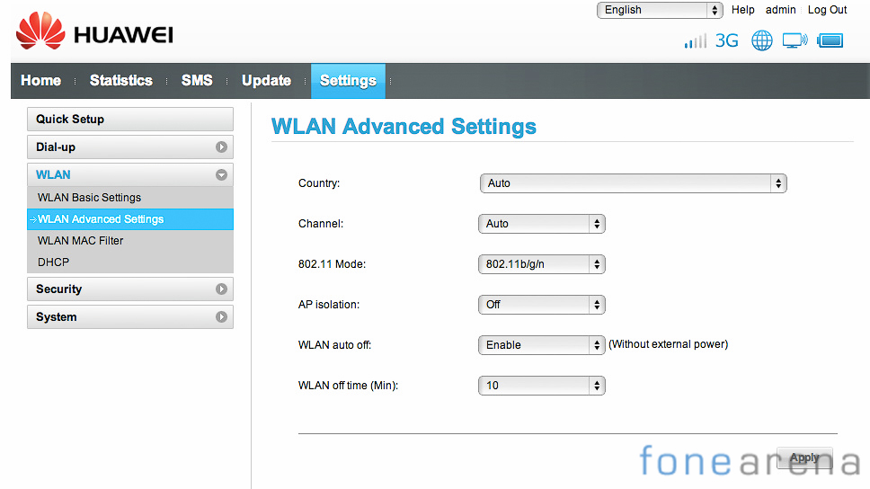Click the 'AP isolation:' label
870x489 pixels.
tap(328, 305)
